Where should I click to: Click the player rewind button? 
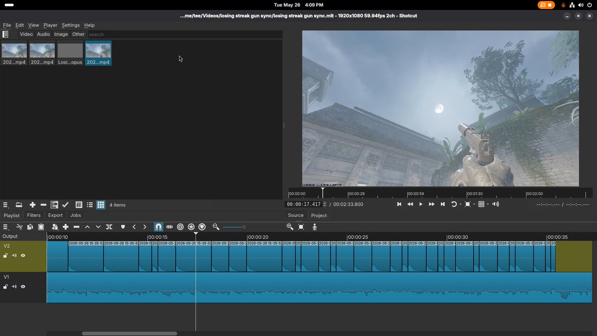click(410, 204)
